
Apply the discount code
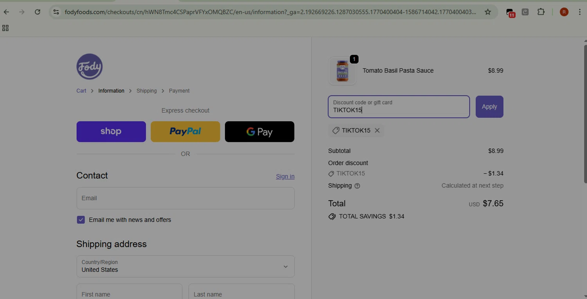[x=489, y=107]
